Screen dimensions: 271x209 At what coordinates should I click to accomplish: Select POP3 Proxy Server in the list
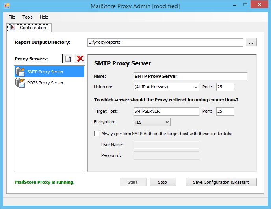[45, 83]
